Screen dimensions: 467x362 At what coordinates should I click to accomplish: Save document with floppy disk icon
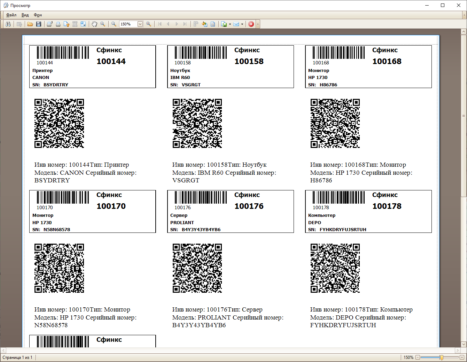[39, 24]
